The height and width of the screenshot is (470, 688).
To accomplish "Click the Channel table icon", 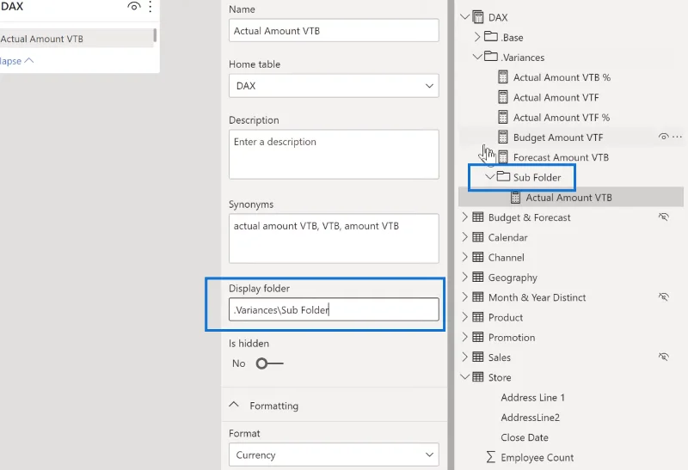I will (478, 257).
